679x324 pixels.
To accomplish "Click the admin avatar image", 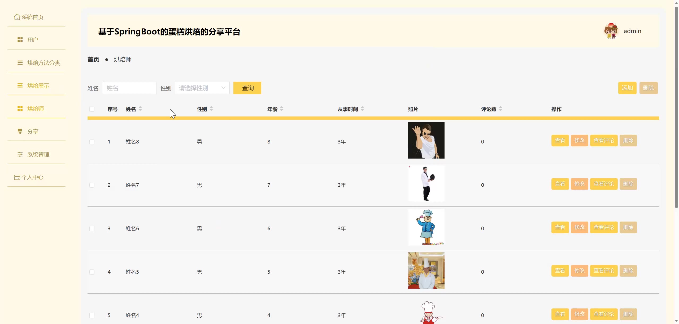I will pyautogui.click(x=611, y=31).
